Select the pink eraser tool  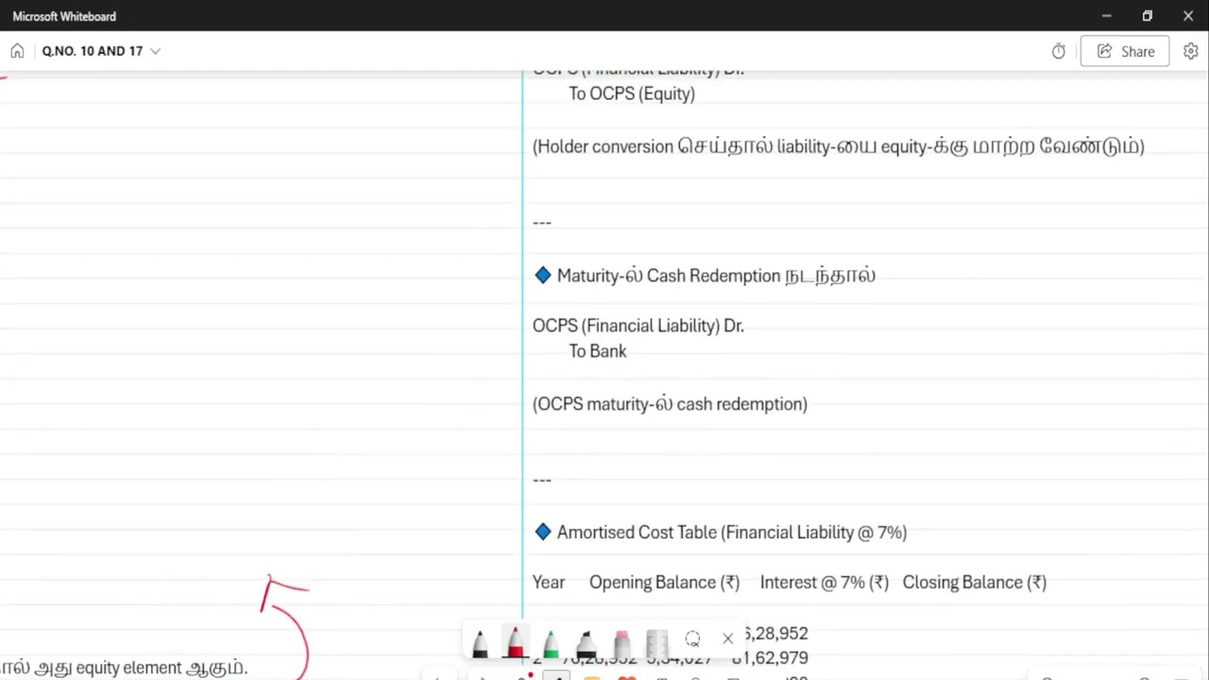pos(622,643)
